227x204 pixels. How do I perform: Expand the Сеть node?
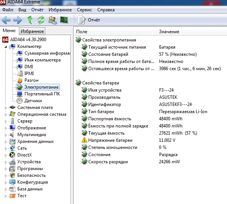point(6,149)
